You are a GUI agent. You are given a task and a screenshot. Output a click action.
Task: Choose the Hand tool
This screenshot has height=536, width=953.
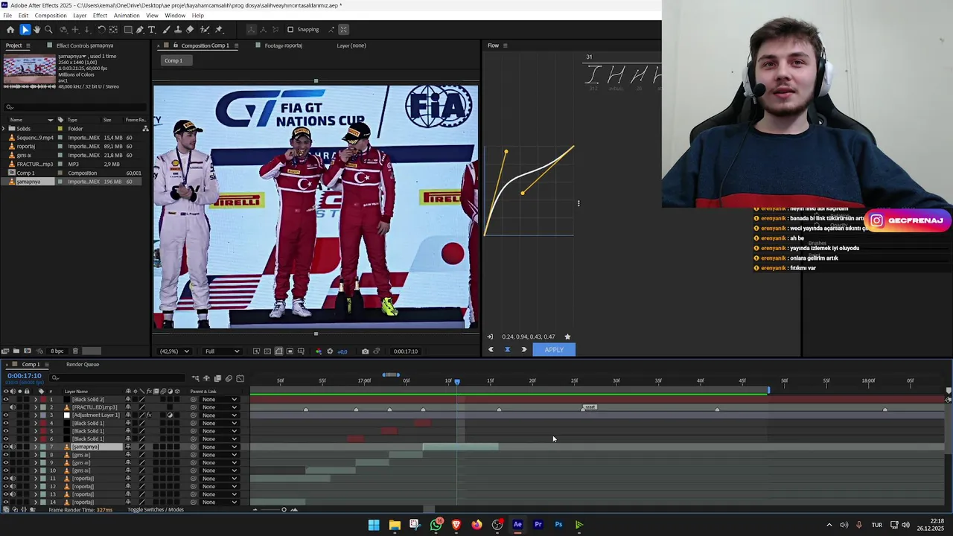pos(36,30)
